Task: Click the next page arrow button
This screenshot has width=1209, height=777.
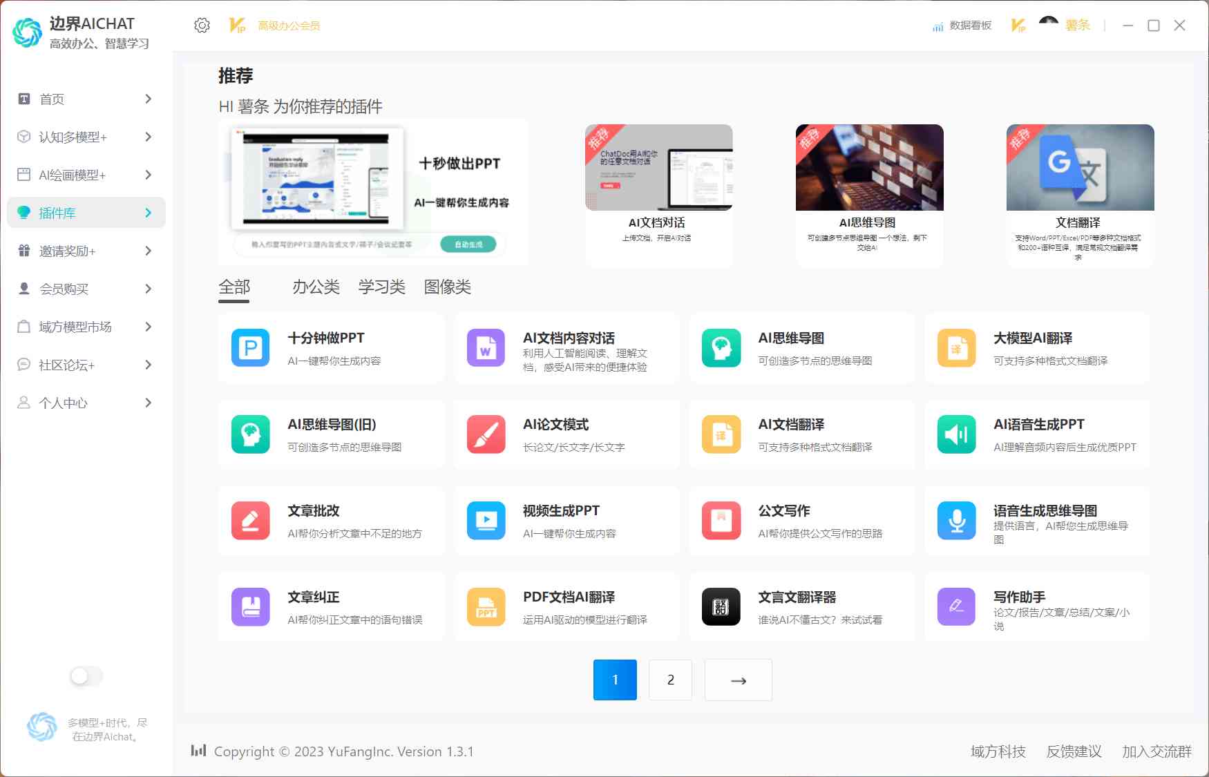Action: click(739, 680)
